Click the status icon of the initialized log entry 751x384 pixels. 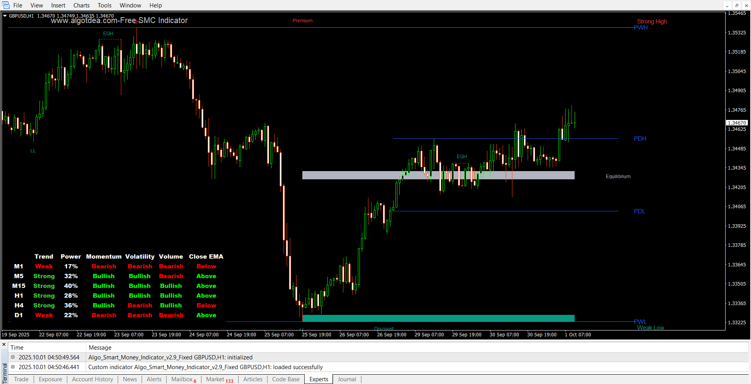tap(13, 357)
